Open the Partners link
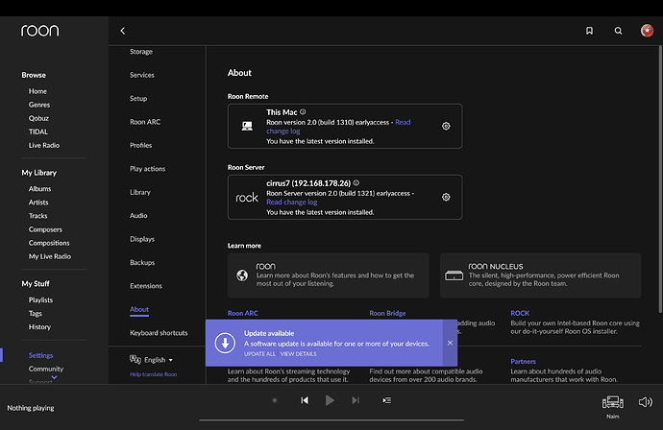 (523, 361)
